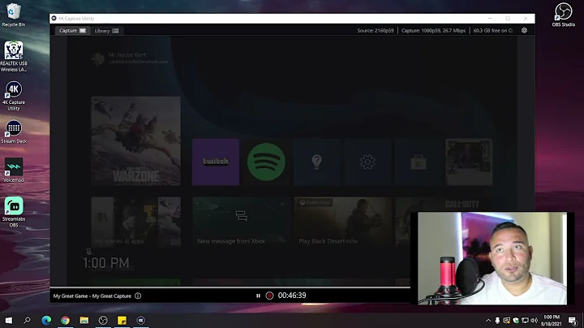This screenshot has height=328, width=584.
Task: Select the help question mark tile
Action: pos(317,162)
